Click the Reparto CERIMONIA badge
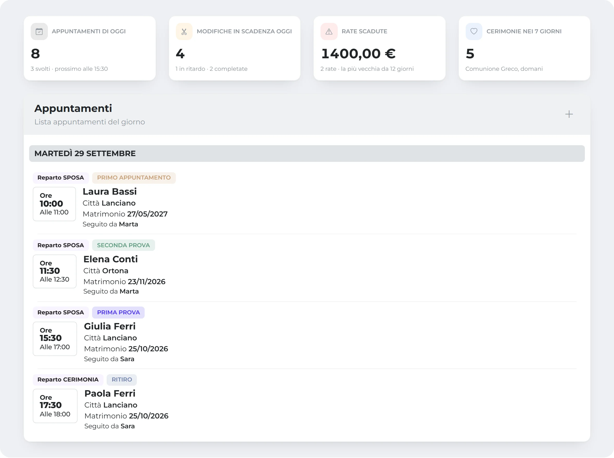The height and width of the screenshot is (458, 614). pos(68,380)
